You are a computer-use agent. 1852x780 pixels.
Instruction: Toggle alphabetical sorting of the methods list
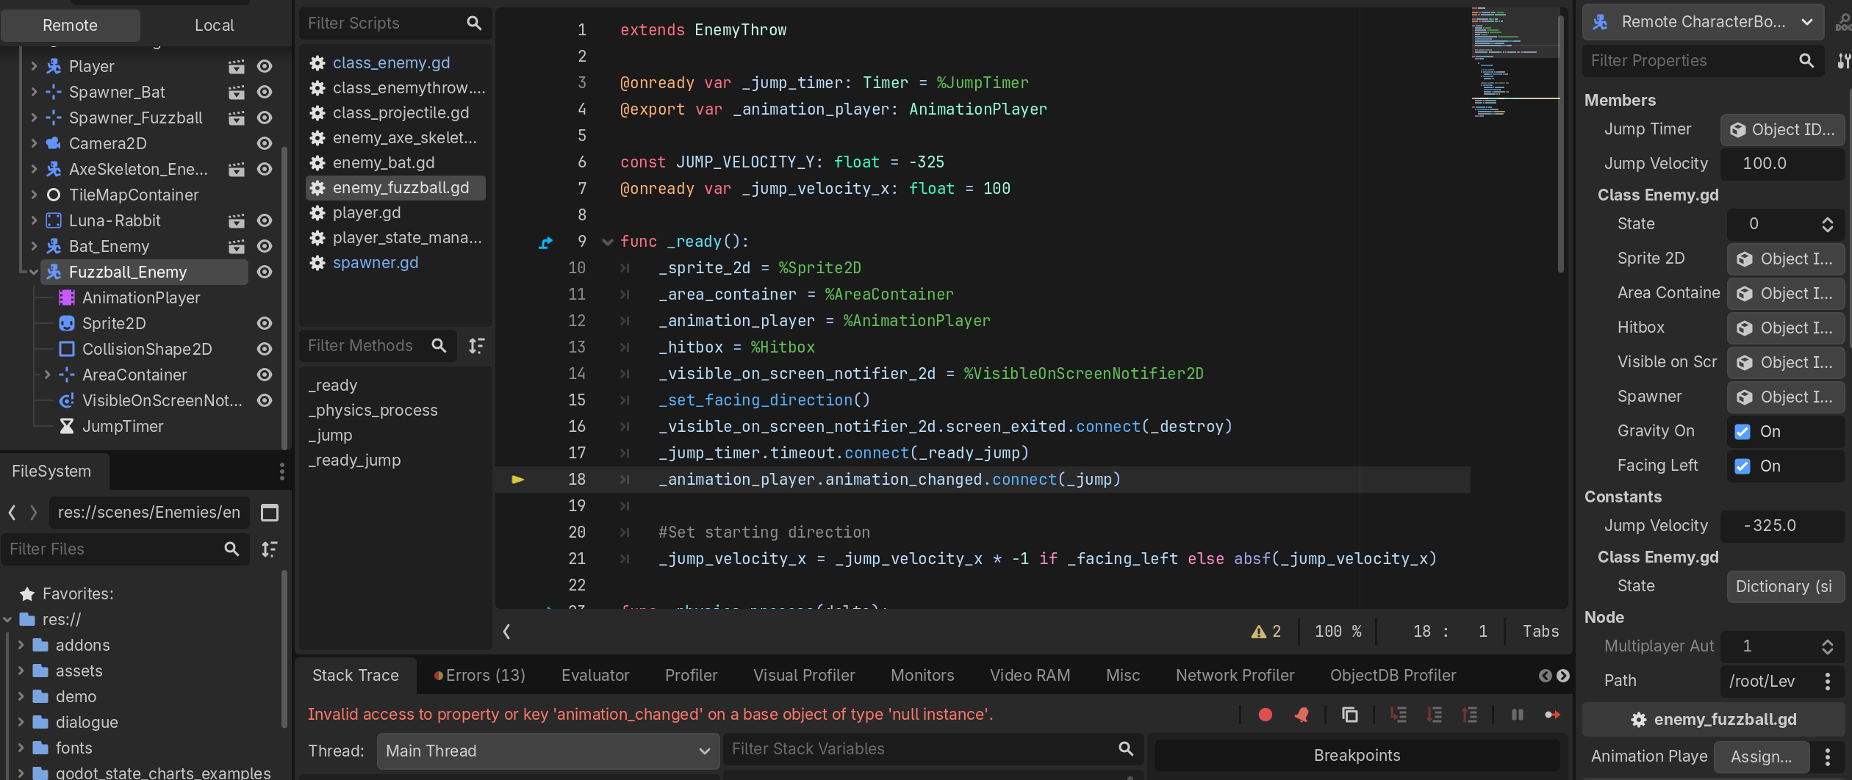pyautogui.click(x=477, y=346)
